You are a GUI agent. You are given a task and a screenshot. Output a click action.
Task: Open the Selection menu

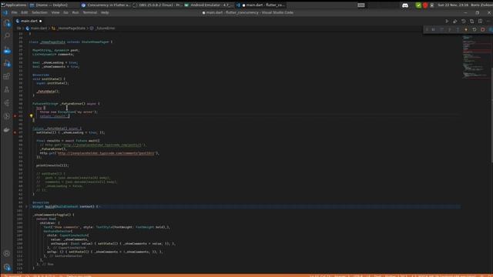tap(39, 12)
